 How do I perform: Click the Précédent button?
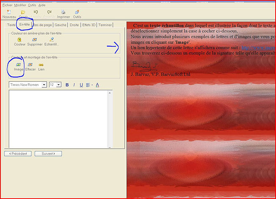[18, 154]
